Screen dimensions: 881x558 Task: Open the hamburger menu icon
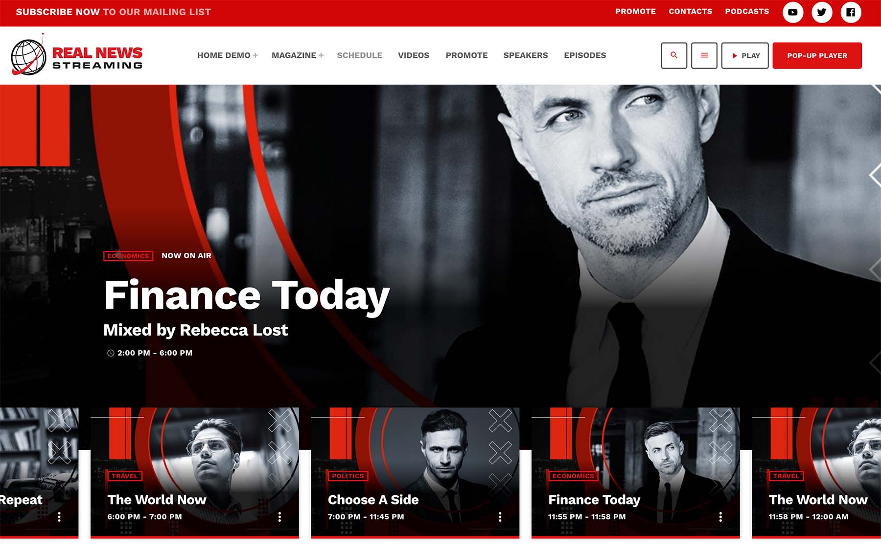pyautogui.click(x=704, y=55)
